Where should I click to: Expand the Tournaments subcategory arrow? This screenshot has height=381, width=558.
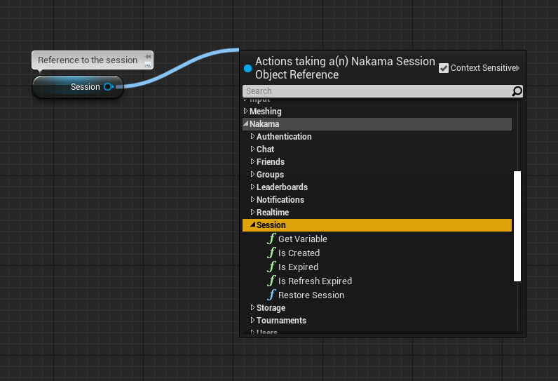pos(252,320)
